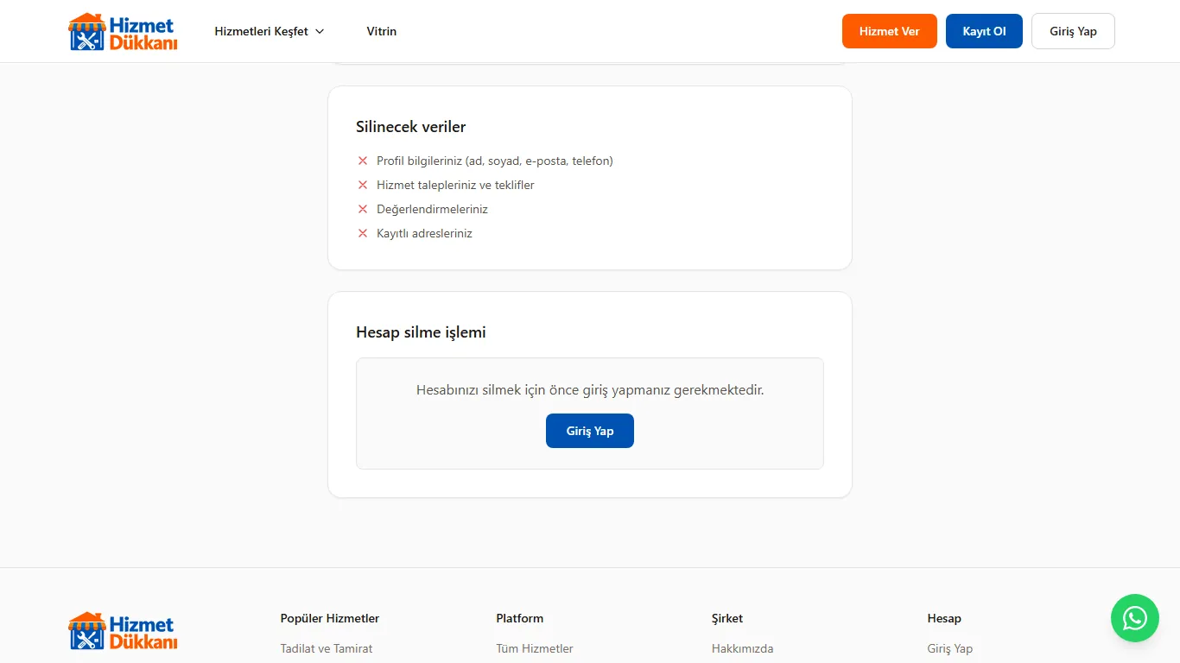Click the Hizmet Dükkanı footer logo

123,631
